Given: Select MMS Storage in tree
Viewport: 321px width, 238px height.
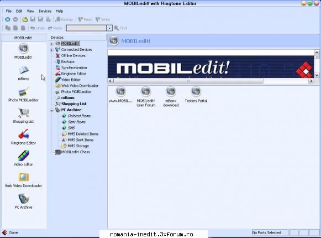Looking at the screenshot, I should click(78, 146).
